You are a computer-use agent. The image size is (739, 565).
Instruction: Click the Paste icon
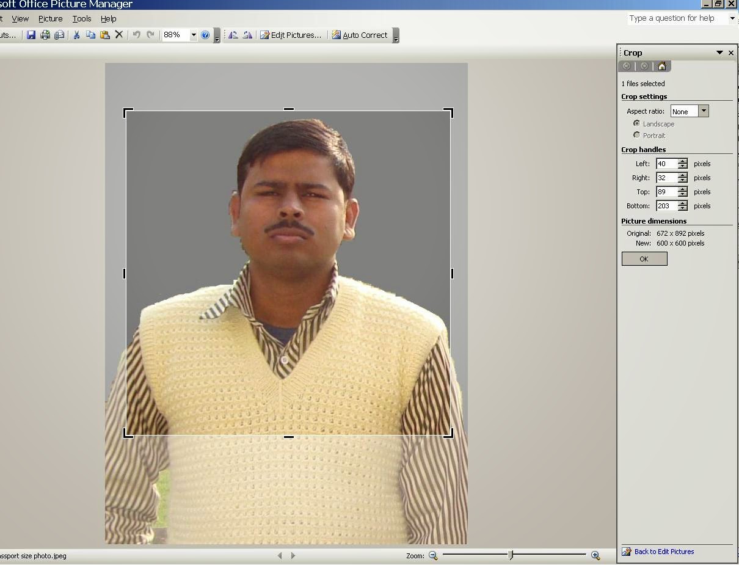[x=105, y=35]
